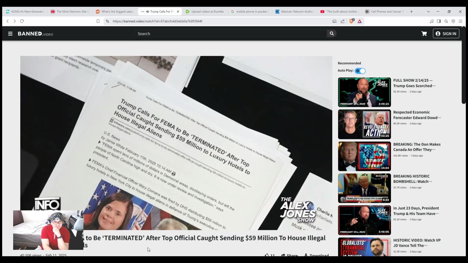Expand the tab search dropdown chevron

428,11
